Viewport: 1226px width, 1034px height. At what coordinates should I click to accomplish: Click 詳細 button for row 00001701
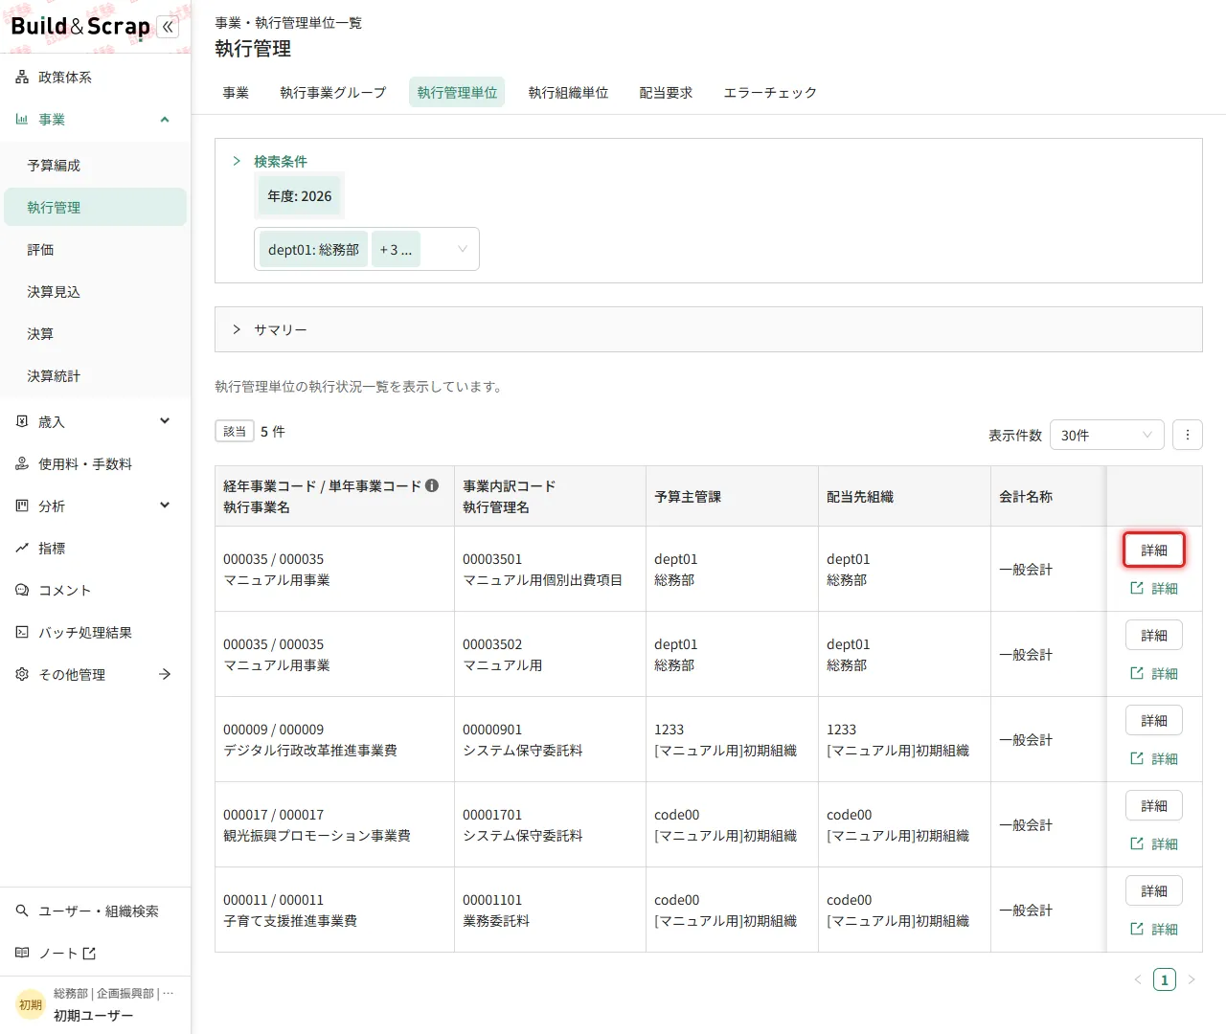[1154, 806]
